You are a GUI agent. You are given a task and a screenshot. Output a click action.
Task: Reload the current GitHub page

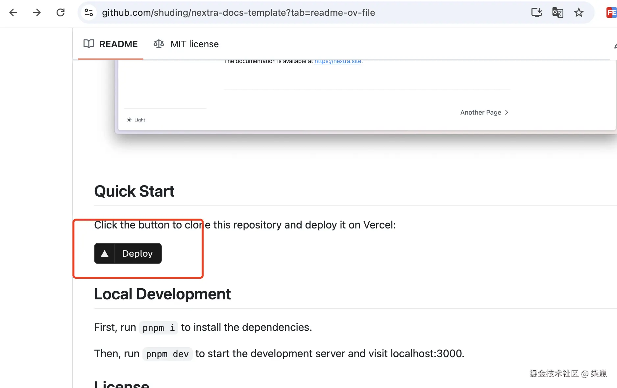point(61,13)
